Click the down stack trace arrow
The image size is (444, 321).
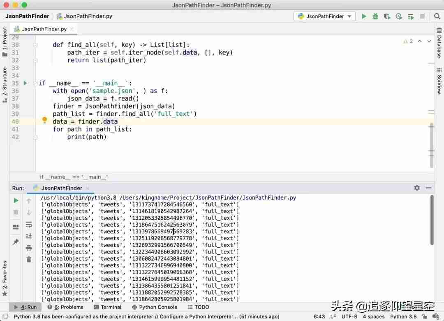coord(29,212)
